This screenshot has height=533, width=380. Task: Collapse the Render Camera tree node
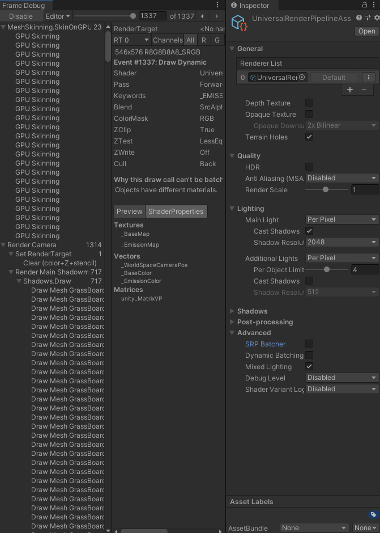[x=4, y=245]
